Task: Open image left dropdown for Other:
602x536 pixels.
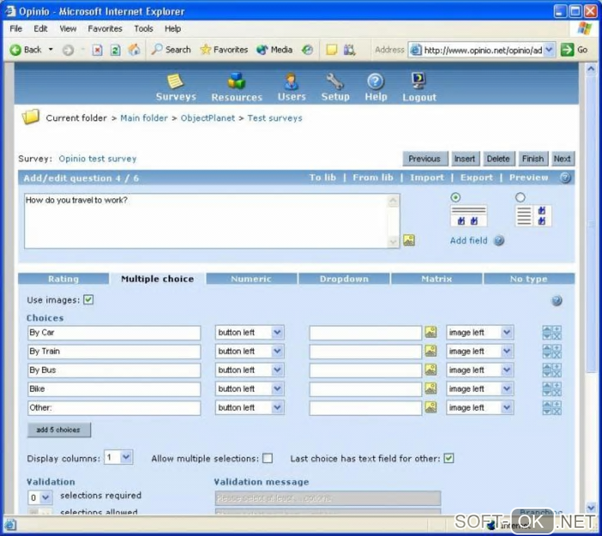Action: (480, 407)
